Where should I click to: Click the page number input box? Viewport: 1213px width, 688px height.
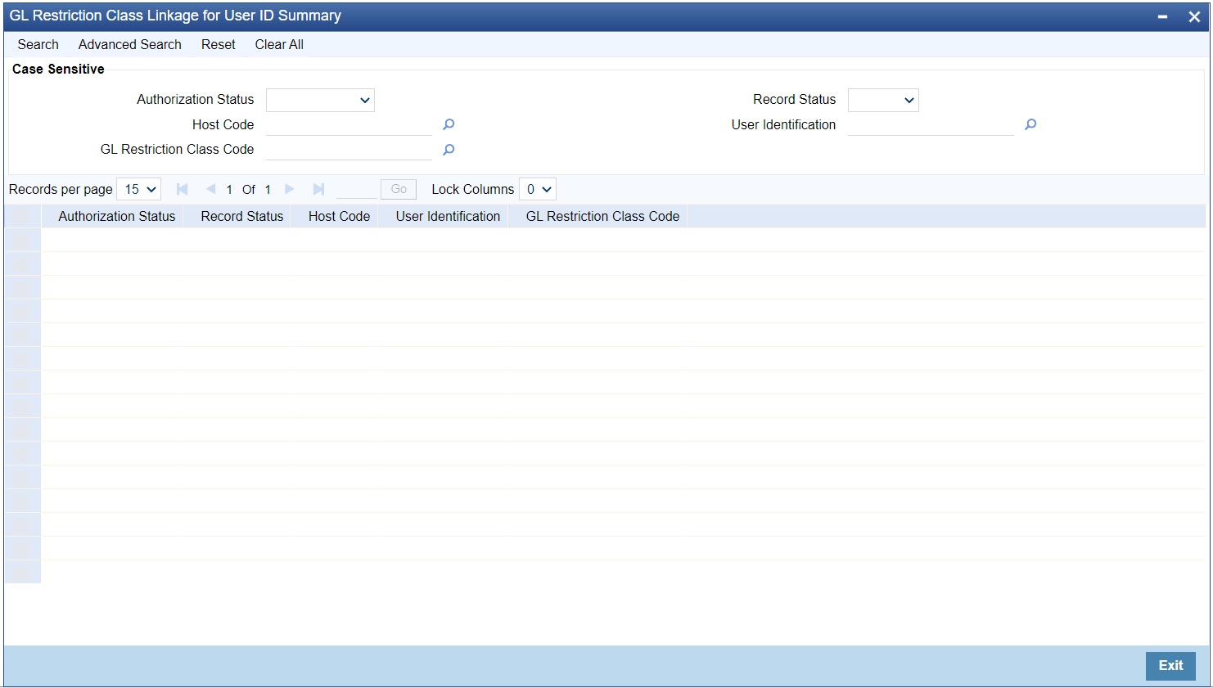click(357, 189)
